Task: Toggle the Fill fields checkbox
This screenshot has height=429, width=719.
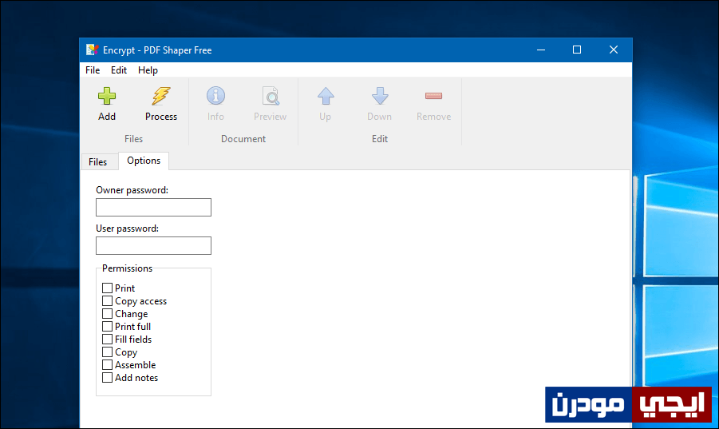Action: 107,340
